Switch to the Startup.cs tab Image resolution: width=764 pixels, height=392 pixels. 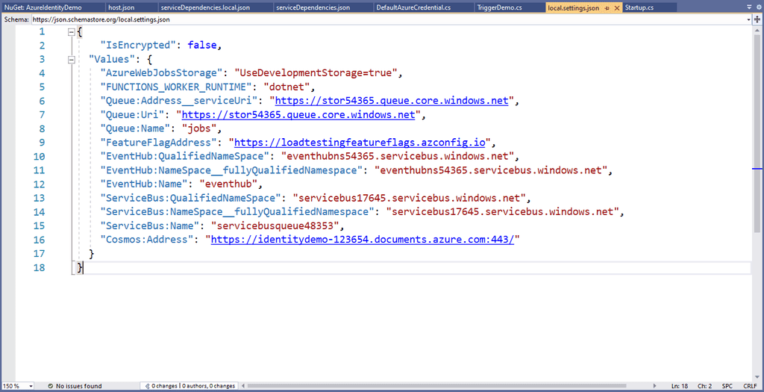point(639,7)
